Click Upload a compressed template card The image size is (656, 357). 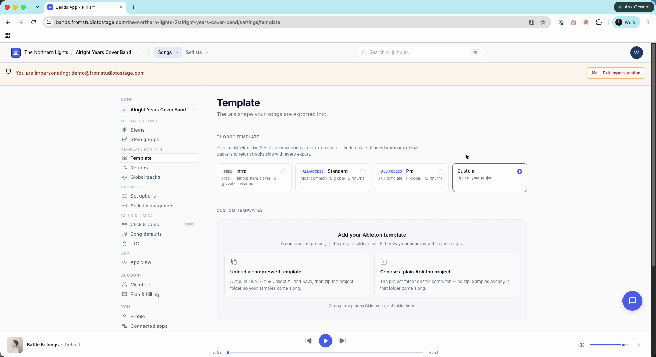coord(297,275)
